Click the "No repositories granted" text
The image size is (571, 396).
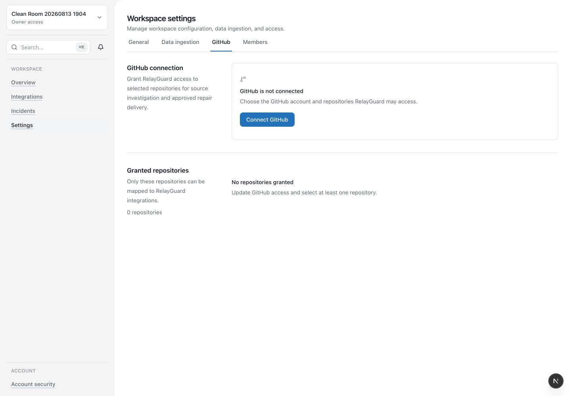pyautogui.click(x=263, y=182)
